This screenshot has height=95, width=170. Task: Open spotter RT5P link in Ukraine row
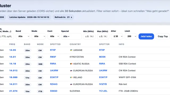[x=102, y=50]
